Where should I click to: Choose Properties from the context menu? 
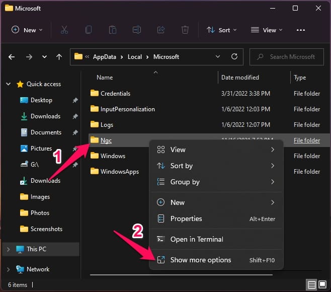(x=186, y=218)
